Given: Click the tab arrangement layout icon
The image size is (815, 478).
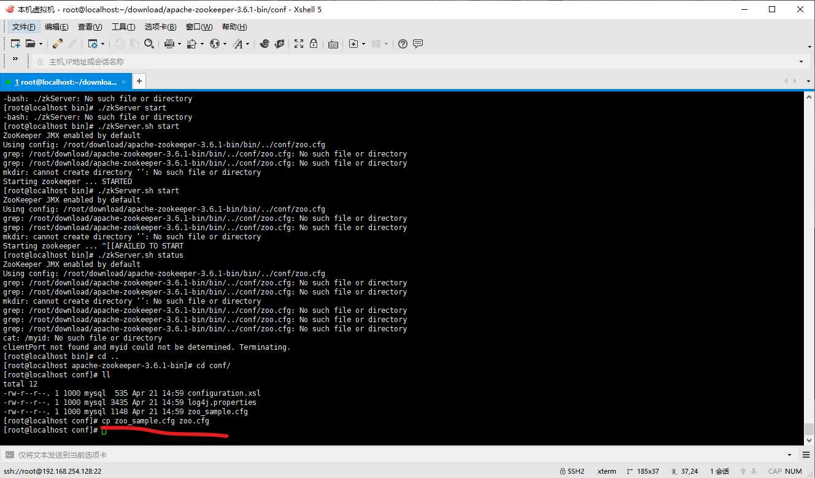Looking at the screenshot, I should pos(376,44).
